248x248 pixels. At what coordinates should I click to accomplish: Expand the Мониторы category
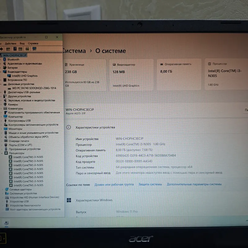pyautogui.click(x=2, y=129)
